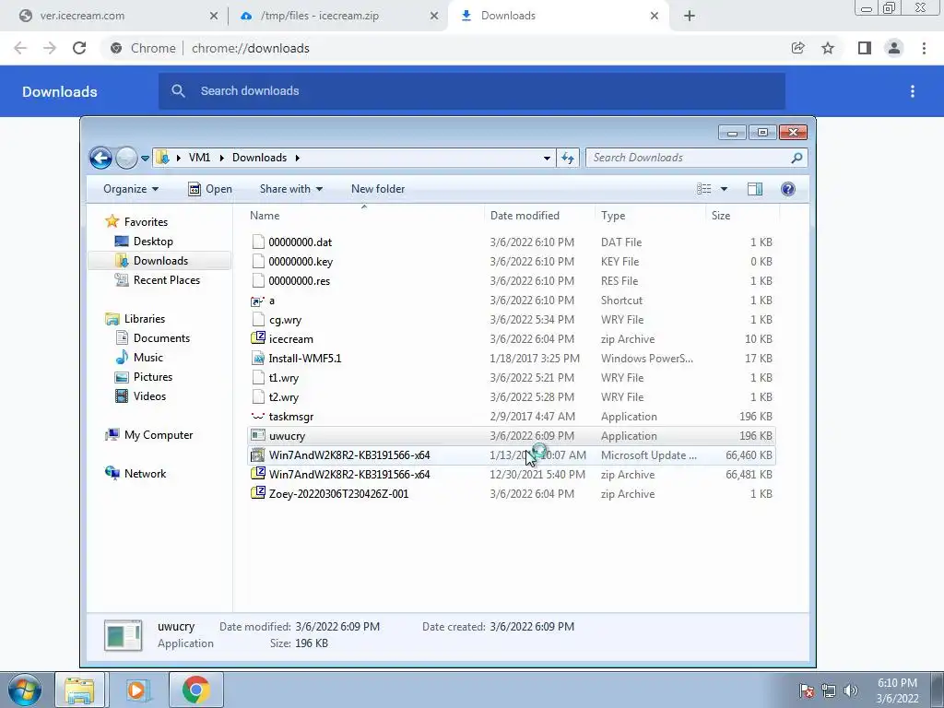Click volume speaker tray icon

coord(850,690)
